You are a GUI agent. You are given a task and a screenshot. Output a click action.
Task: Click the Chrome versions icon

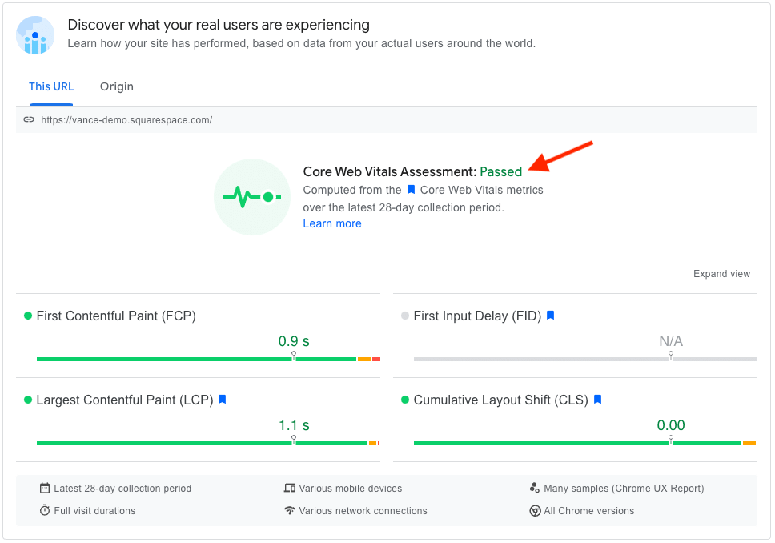click(535, 511)
